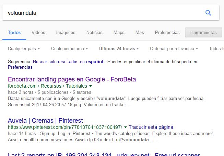The width and height of the screenshot is (224, 156).
Task: Expand the arrow next to forobeta.com Tutoriales
Action: pyautogui.click(x=91, y=86)
